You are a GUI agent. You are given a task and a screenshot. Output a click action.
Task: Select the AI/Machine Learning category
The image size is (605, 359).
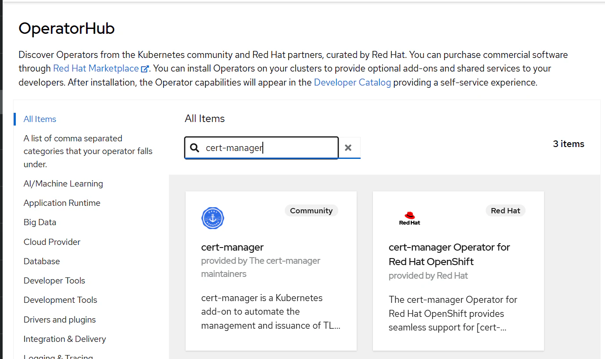63,183
